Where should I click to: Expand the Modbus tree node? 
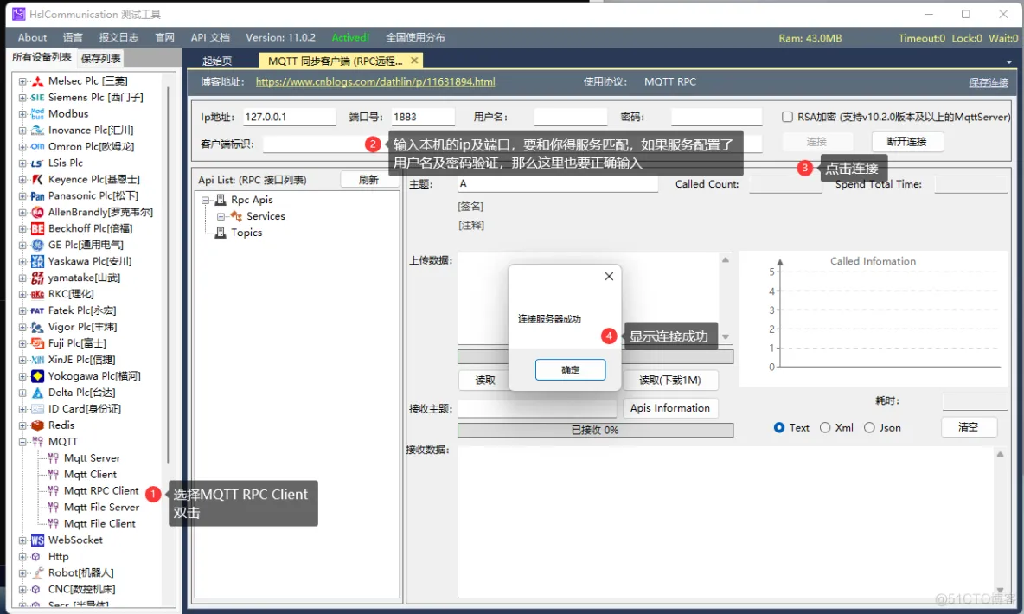point(22,113)
